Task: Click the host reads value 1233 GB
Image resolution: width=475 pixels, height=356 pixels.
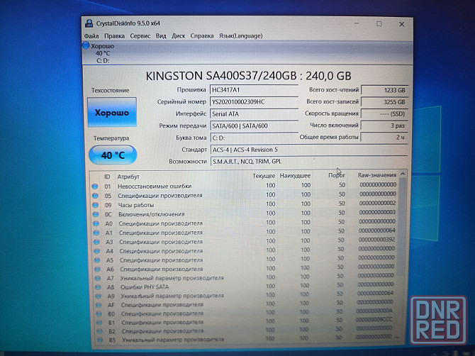Action: click(x=384, y=90)
